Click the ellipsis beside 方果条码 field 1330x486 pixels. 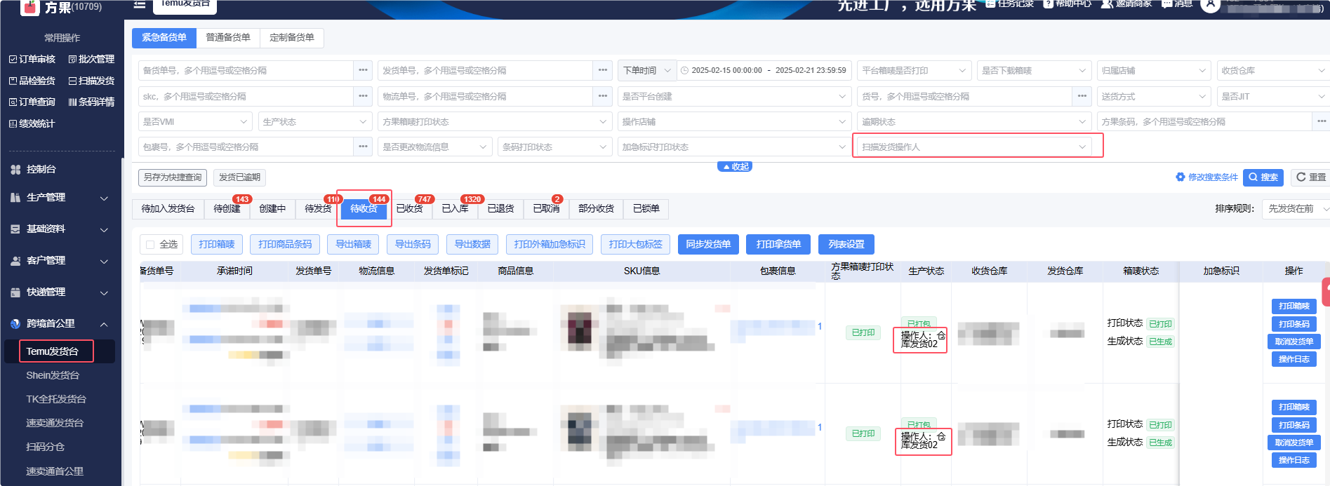point(1322,121)
